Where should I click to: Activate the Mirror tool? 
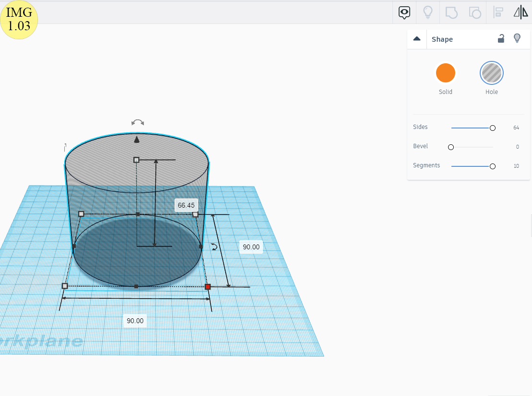tap(521, 12)
